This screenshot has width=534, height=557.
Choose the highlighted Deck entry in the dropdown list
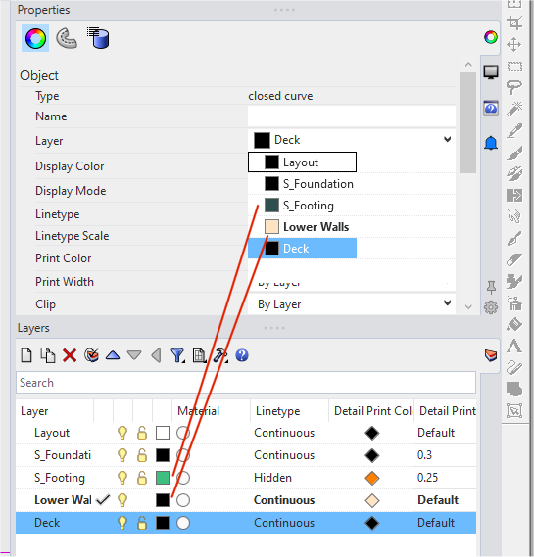click(302, 249)
